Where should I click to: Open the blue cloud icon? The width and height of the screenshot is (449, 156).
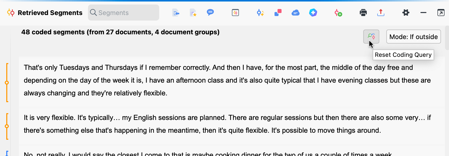point(296,13)
